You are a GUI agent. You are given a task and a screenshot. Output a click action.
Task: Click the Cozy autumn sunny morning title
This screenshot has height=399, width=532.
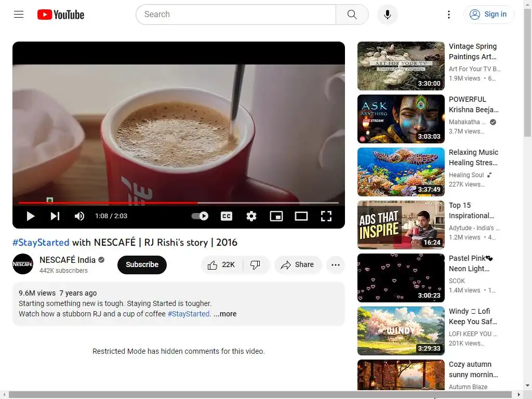click(473, 369)
